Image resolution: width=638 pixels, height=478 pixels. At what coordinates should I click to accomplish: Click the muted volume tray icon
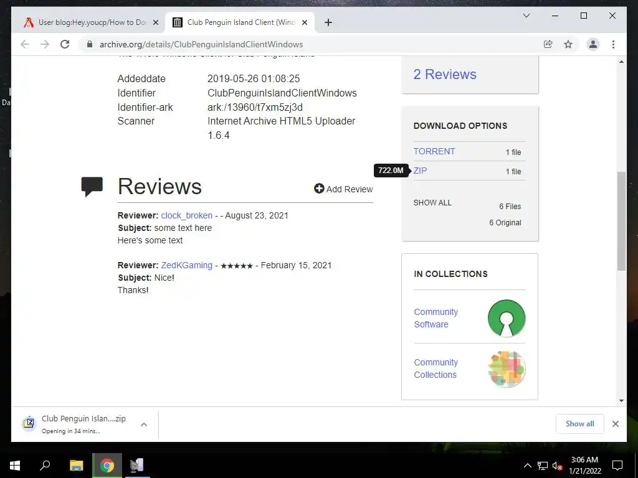click(x=558, y=466)
